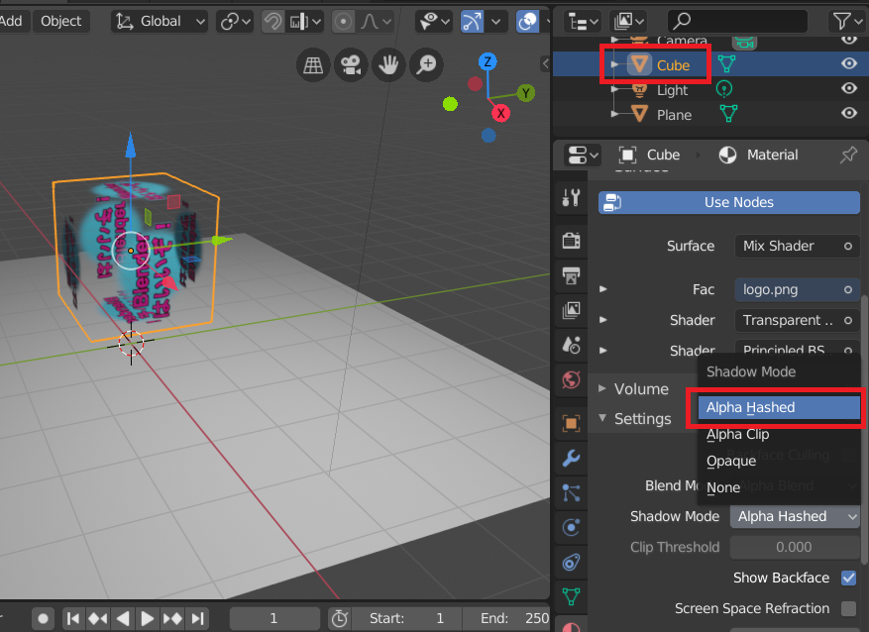
Task: Open the Render properties tab
Action: click(571, 241)
